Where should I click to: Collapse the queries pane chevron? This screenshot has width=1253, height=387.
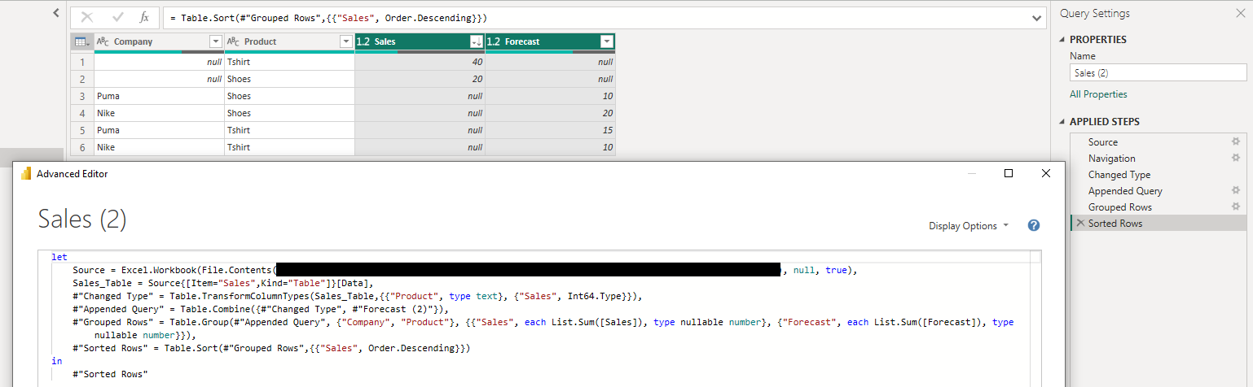pos(55,13)
